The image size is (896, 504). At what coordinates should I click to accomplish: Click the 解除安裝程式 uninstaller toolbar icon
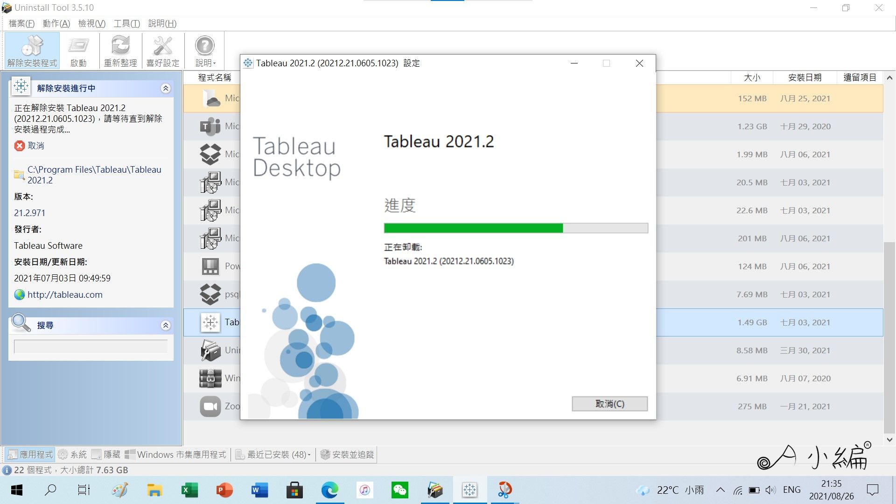point(32,51)
